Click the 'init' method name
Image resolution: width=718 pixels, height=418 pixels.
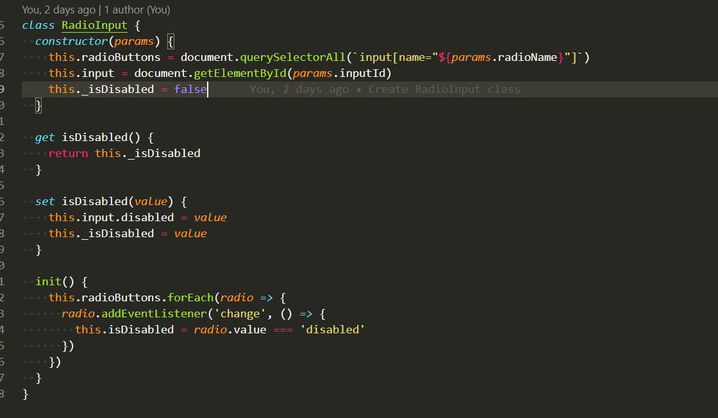pos(48,281)
